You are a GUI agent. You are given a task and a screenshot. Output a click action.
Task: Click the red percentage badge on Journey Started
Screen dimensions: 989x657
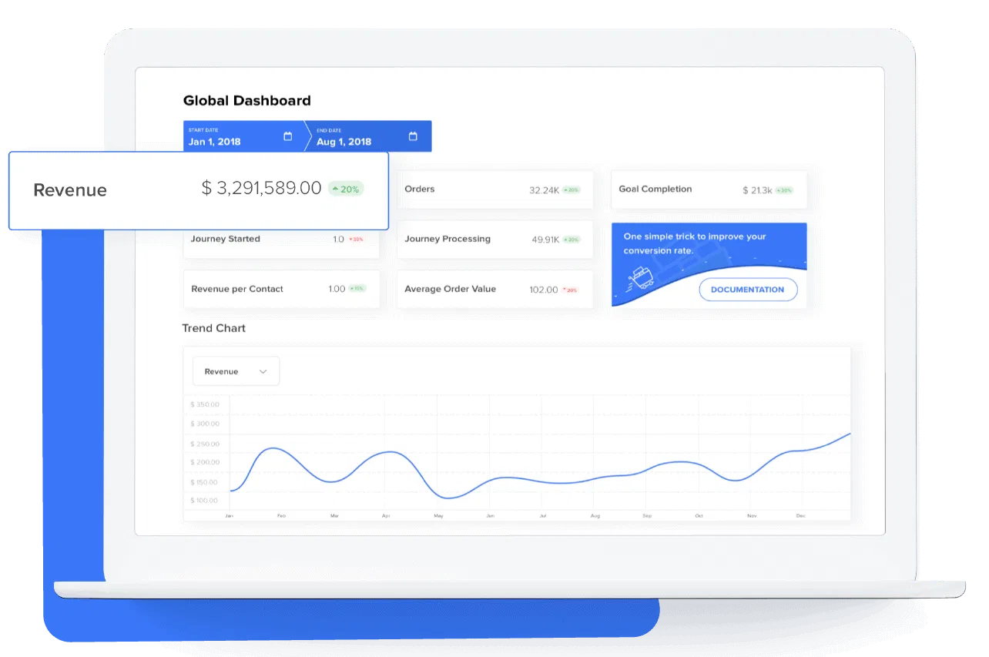pos(356,240)
